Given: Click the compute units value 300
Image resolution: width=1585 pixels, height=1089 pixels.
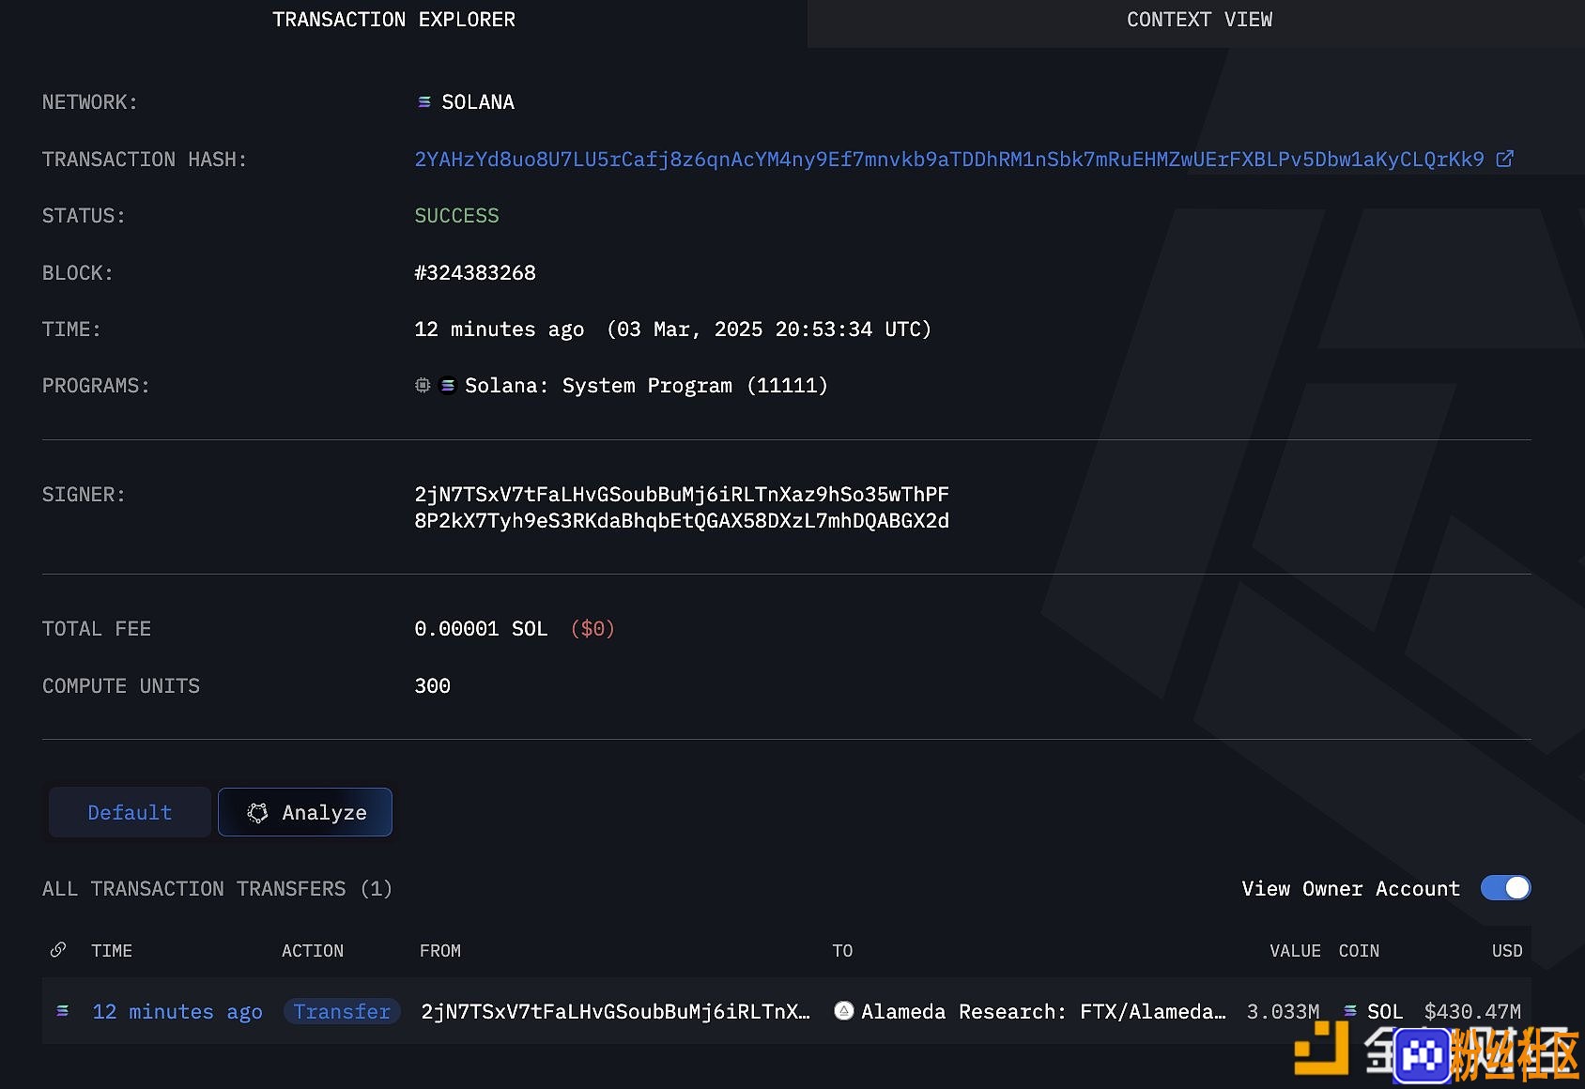Looking at the screenshot, I should pyautogui.click(x=433, y=686).
